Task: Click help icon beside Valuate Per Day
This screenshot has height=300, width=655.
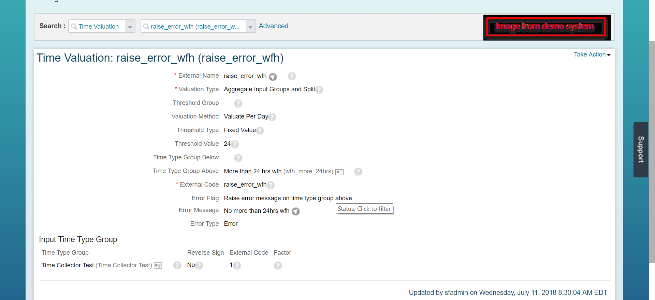Action: 272,117
